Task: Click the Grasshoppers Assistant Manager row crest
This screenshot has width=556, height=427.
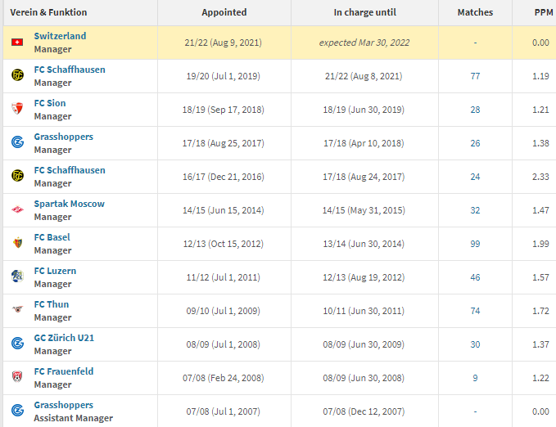Action: pyautogui.click(x=17, y=411)
